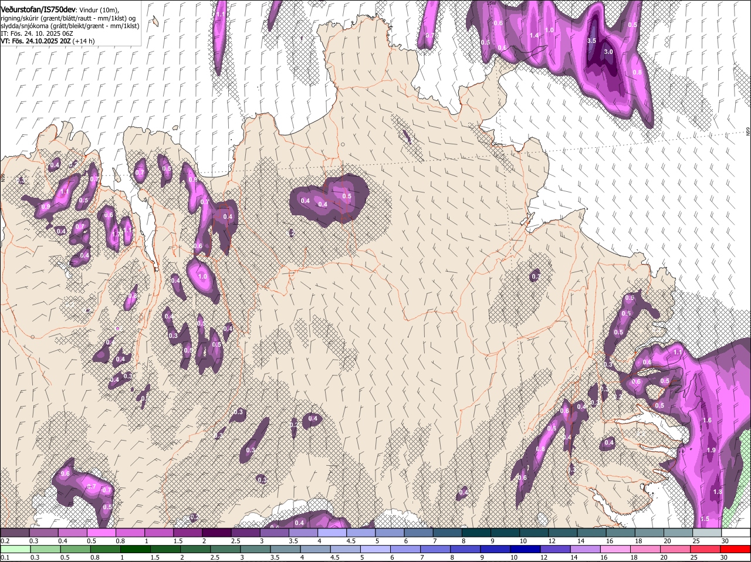
Task: Click the "3.0" precipitation value on the map
Action: [x=608, y=52]
